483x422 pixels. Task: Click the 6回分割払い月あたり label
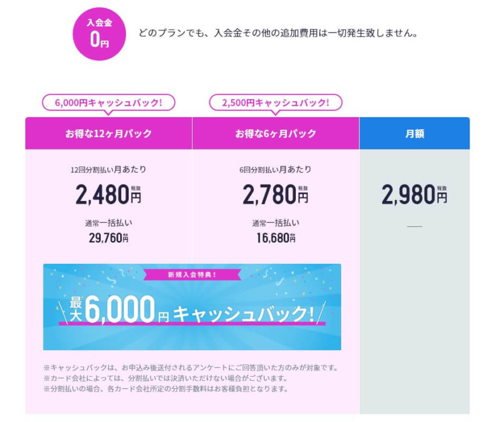275,170
